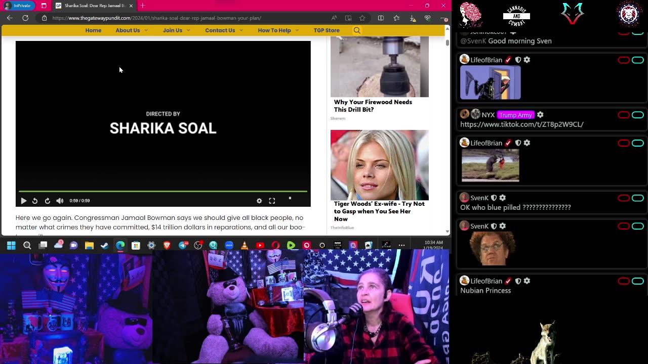Open the Read aloud tool
This screenshot has height=364, width=648.
(x=334, y=18)
